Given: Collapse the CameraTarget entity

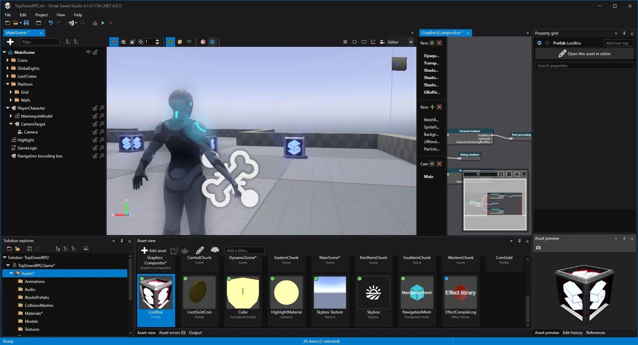Looking at the screenshot, I should [x=11, y=124].
